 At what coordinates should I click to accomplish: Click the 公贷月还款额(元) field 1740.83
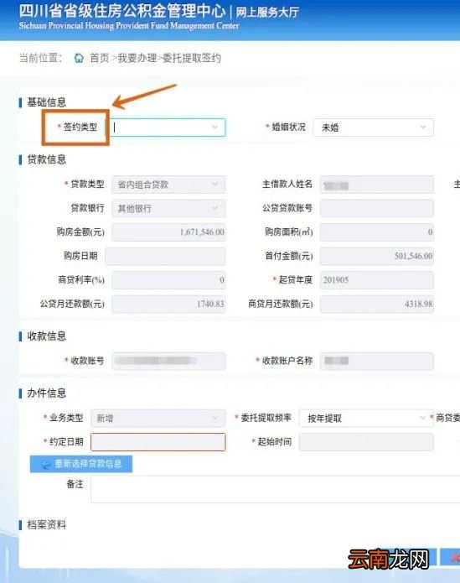pos(168,304)
